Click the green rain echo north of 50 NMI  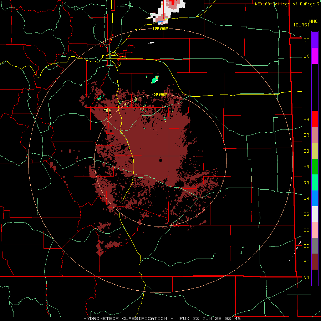click(155, 80)
